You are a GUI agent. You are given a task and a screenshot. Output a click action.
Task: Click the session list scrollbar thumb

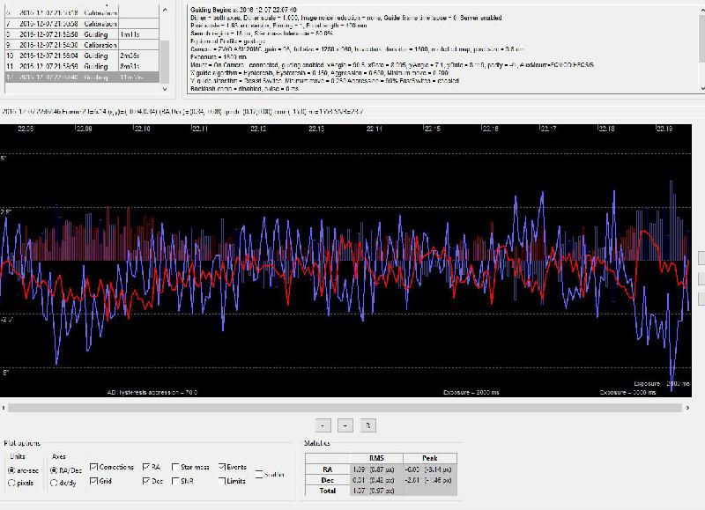pyautogui.click(x=165, y=62)
